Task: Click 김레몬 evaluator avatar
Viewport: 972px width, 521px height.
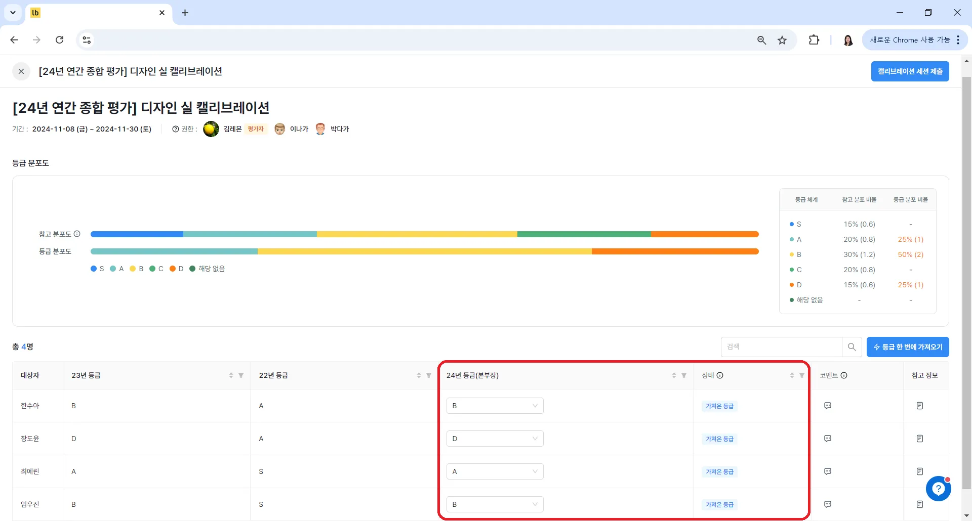Action: (x=211, y=129)
